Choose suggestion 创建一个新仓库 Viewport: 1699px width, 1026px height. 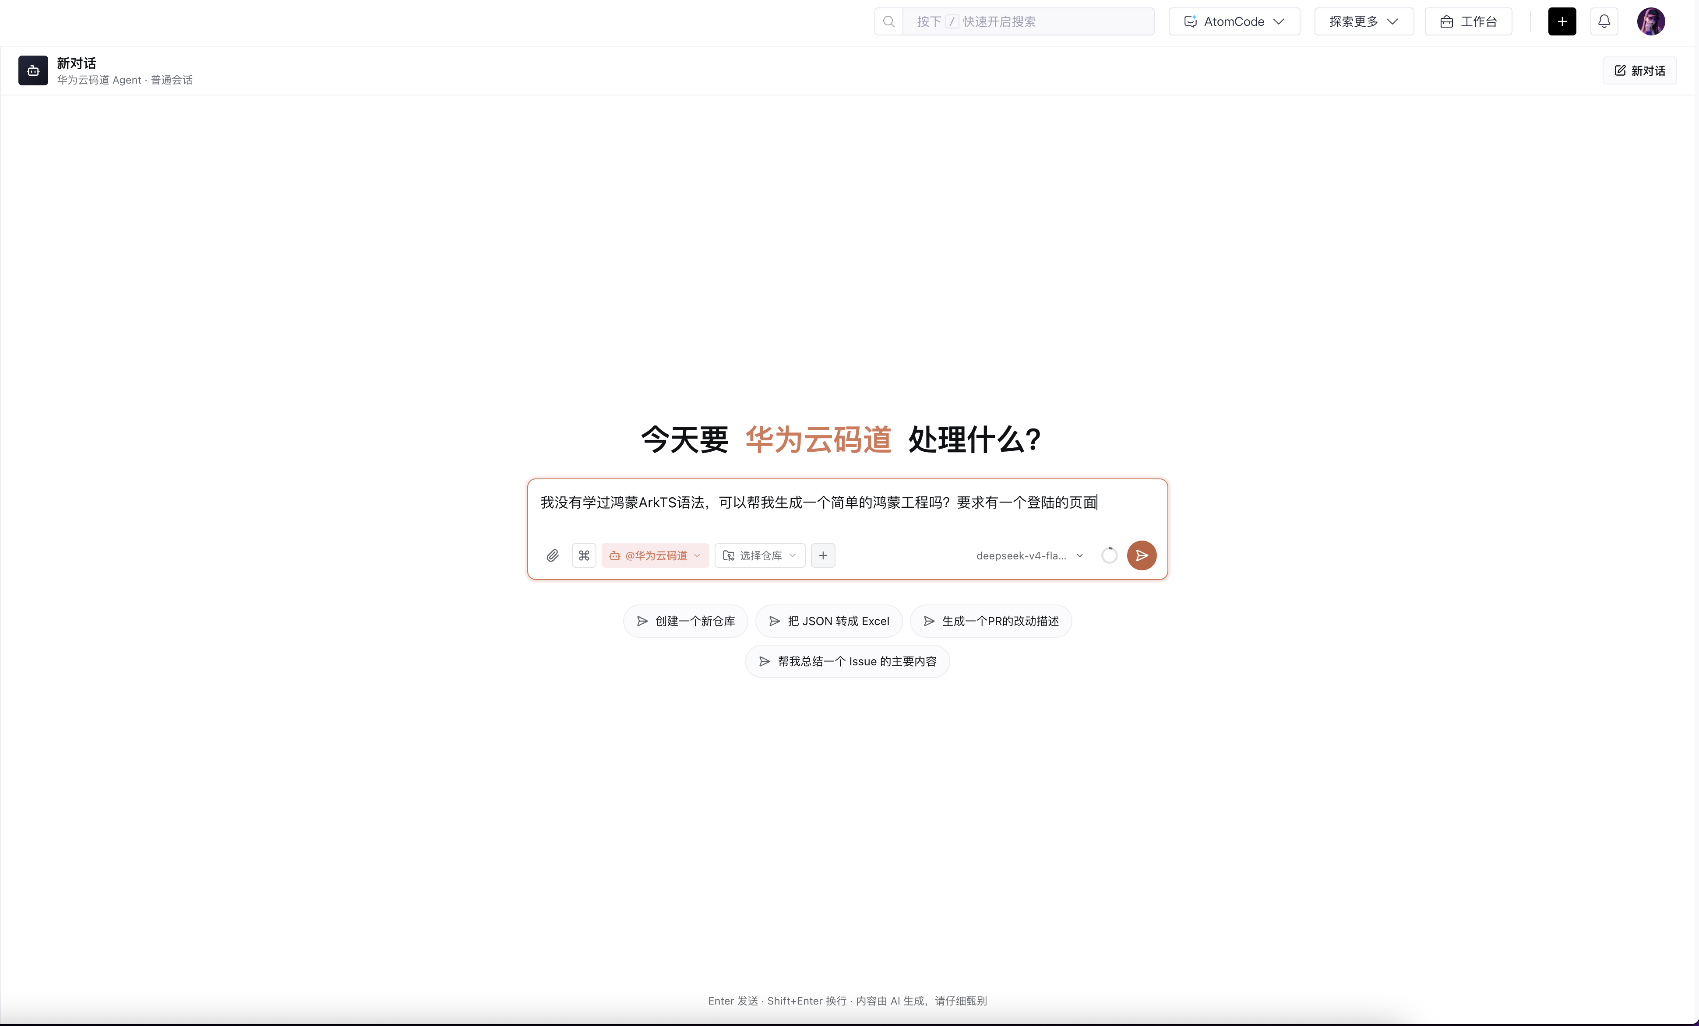[685, 621]
